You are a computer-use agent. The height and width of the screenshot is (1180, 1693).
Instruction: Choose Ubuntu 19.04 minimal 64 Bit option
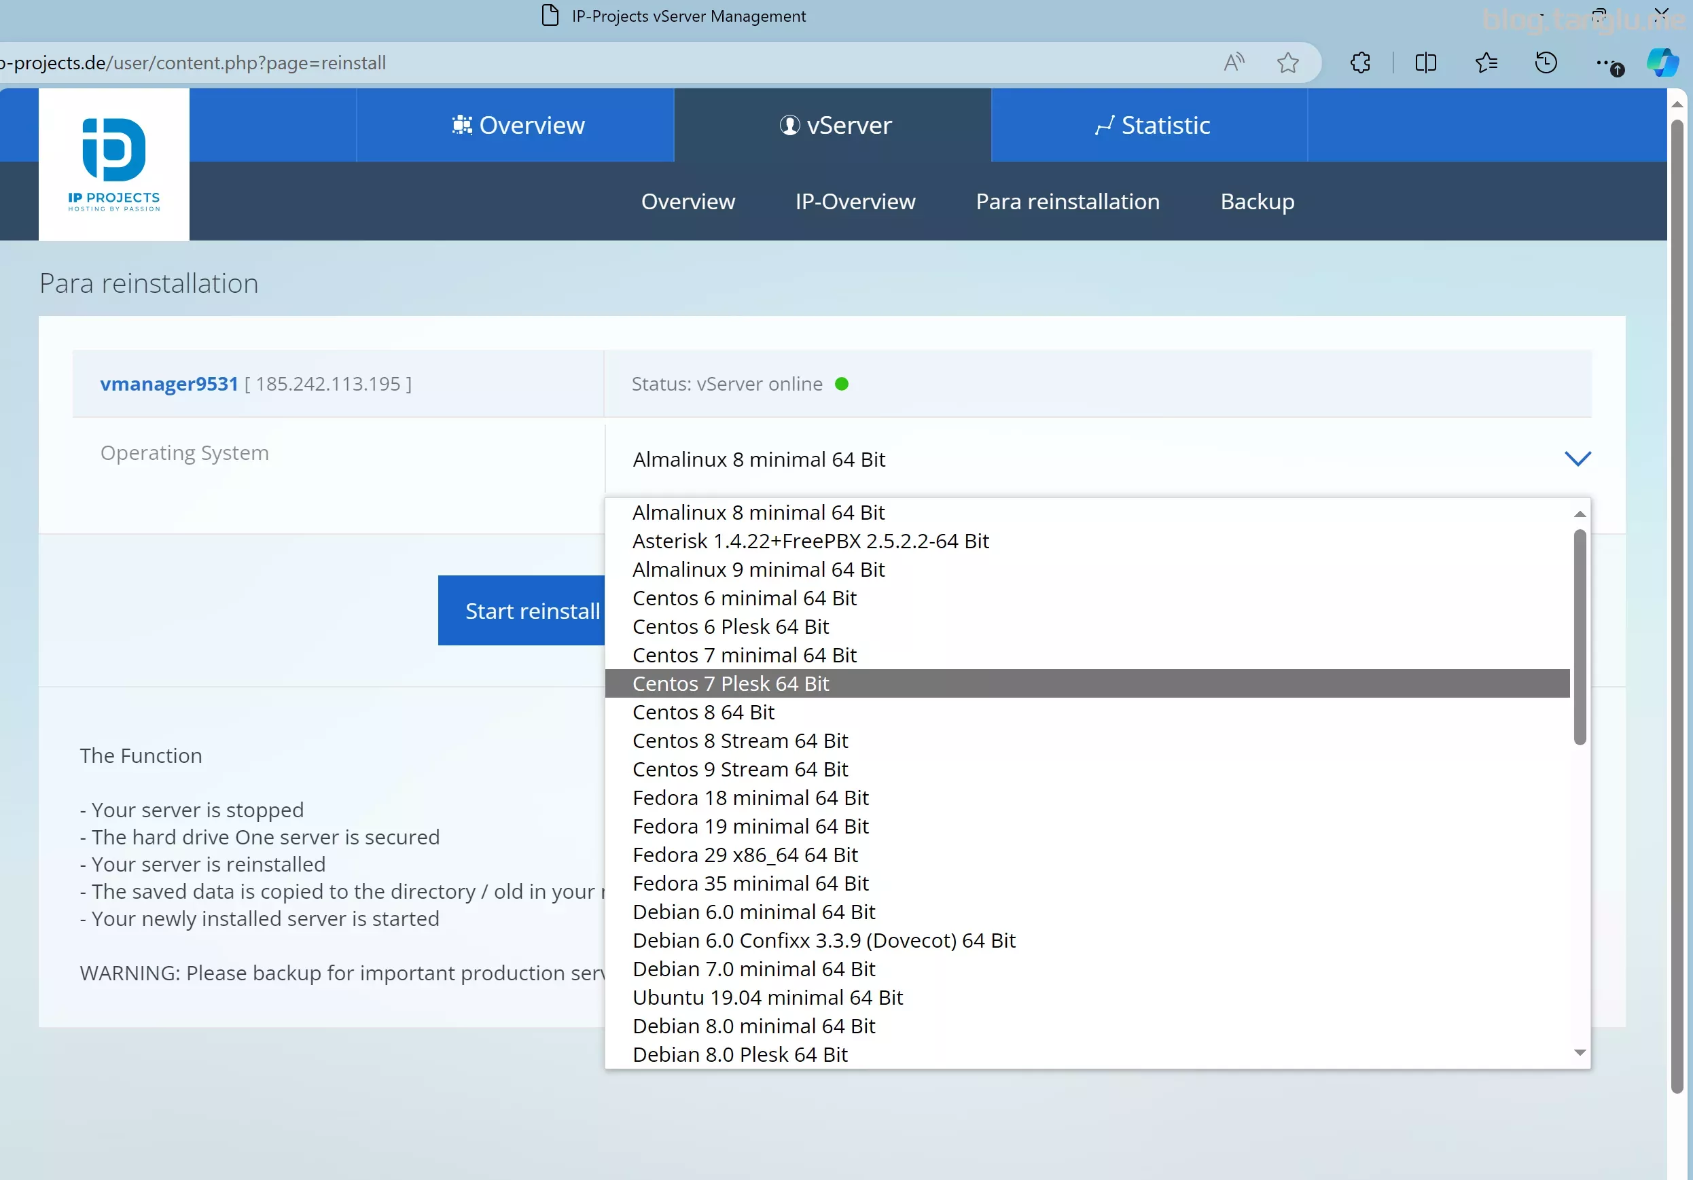click(767, 997)
